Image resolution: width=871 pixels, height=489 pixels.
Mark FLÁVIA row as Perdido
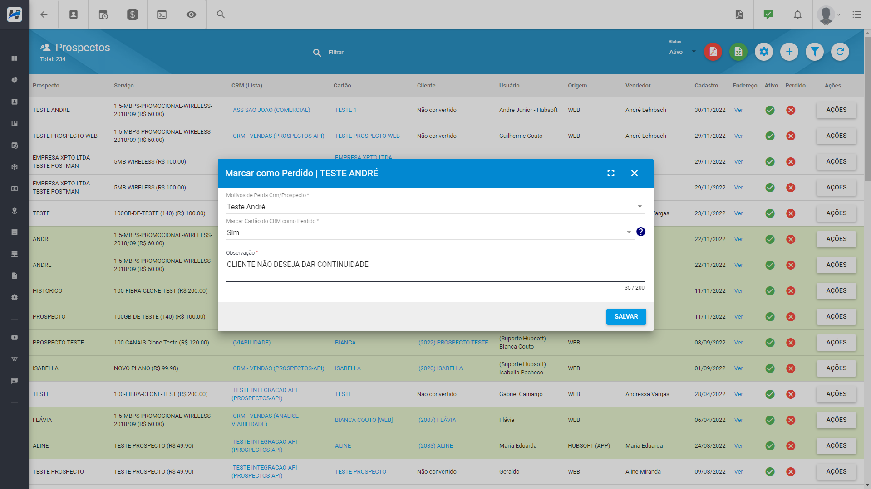[x=791, y=420]
